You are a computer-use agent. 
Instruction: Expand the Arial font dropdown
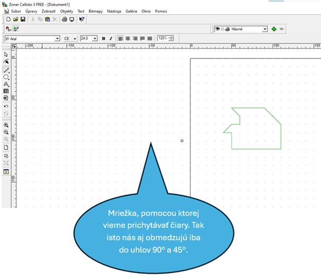click(x=57, y=39)
